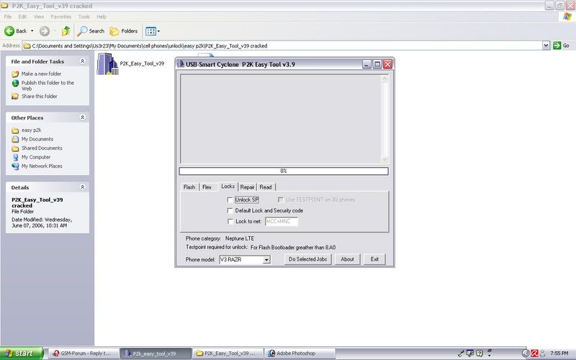
Task: Open the Tools menu
Action: point(84,17)
